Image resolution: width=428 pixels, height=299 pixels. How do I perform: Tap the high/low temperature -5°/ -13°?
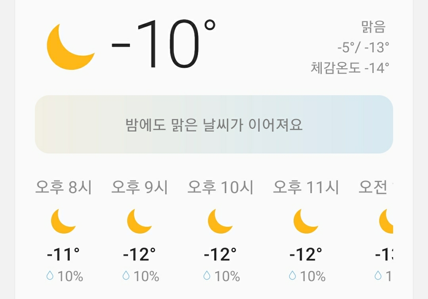coord(363,48)
